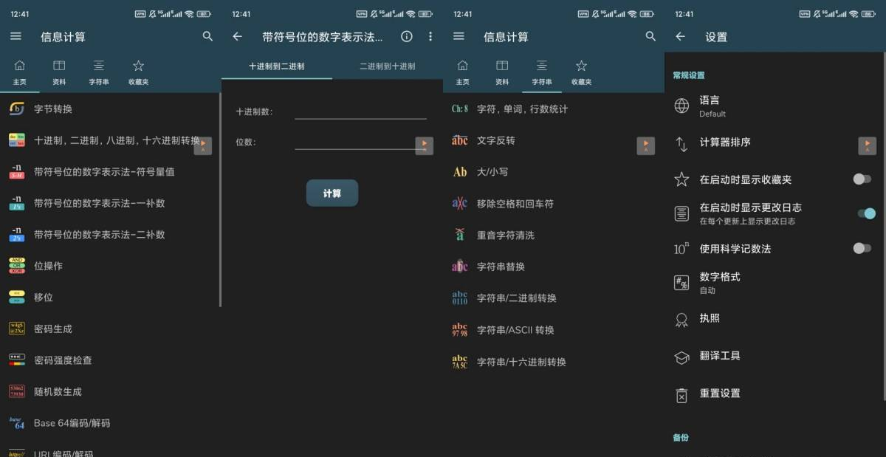Open 大/小写 Ab icon
This screenshot has width=886, height=457.
point(460,172)
